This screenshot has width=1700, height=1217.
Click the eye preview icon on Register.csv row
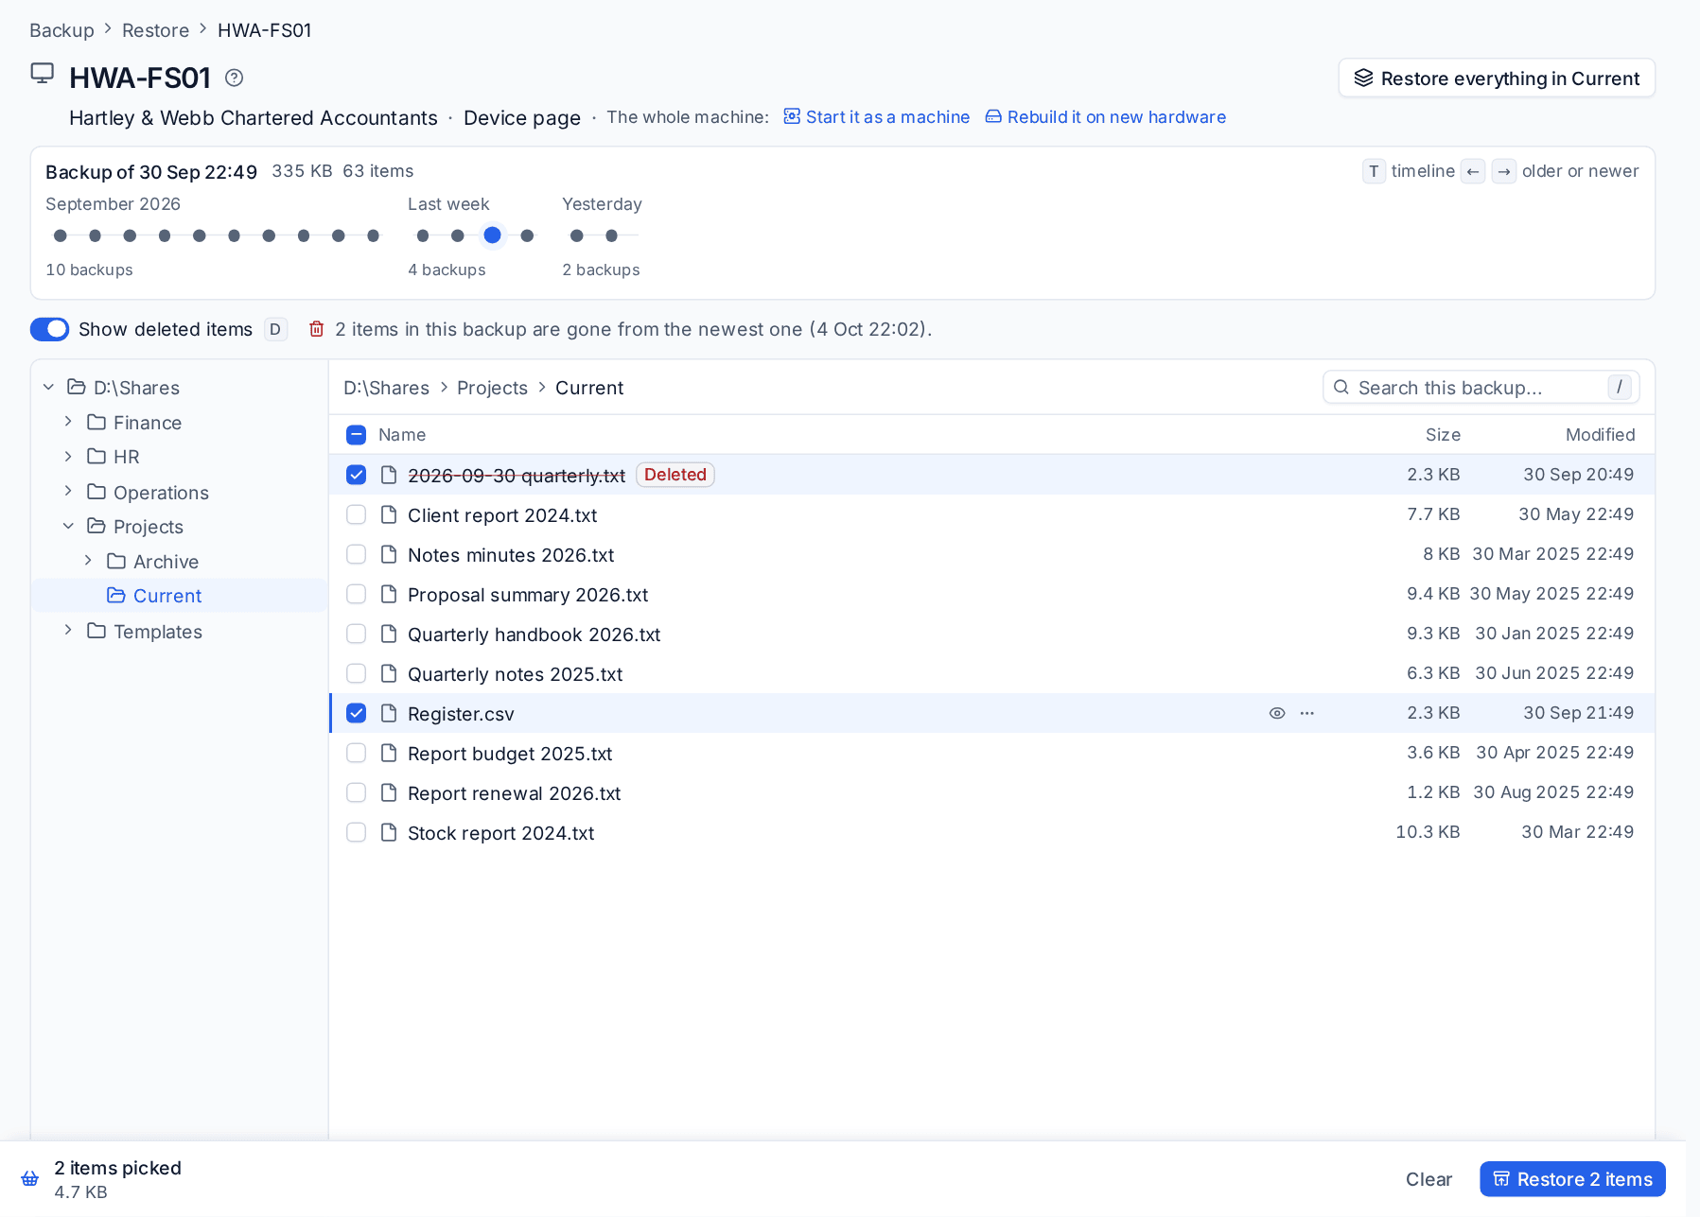pyautogui.click(x=1277, y=713)
